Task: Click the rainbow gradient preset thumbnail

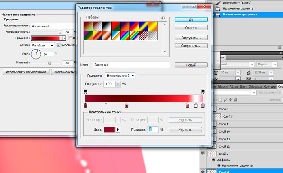Action: (x=125, y=35)
